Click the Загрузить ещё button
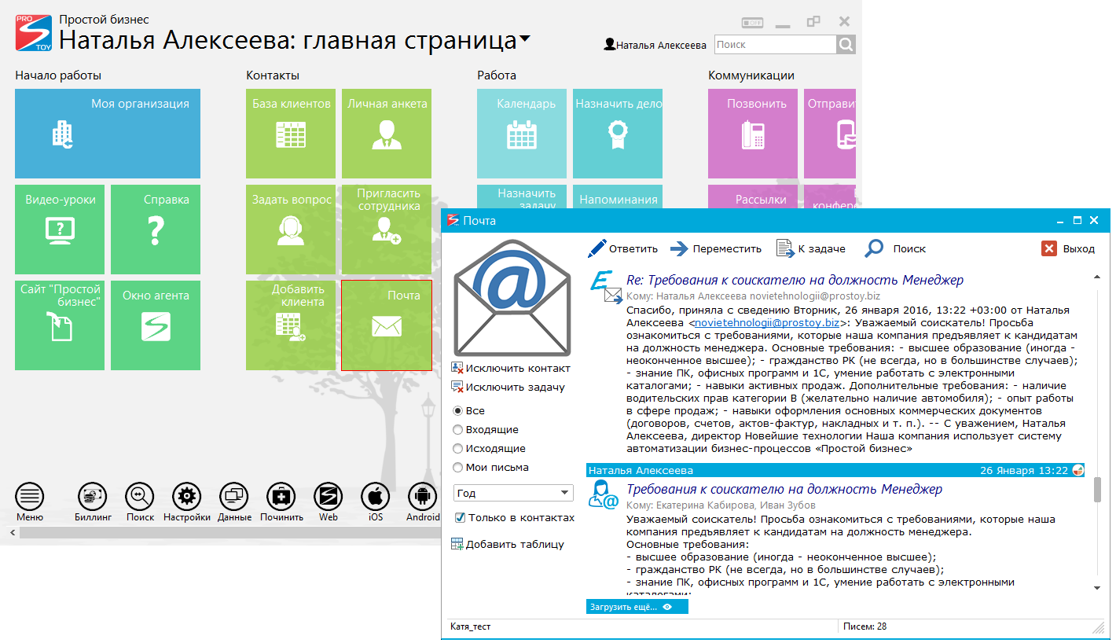Image resolution: width=1116 pixels, height=643 pixels. pos(637,607)
